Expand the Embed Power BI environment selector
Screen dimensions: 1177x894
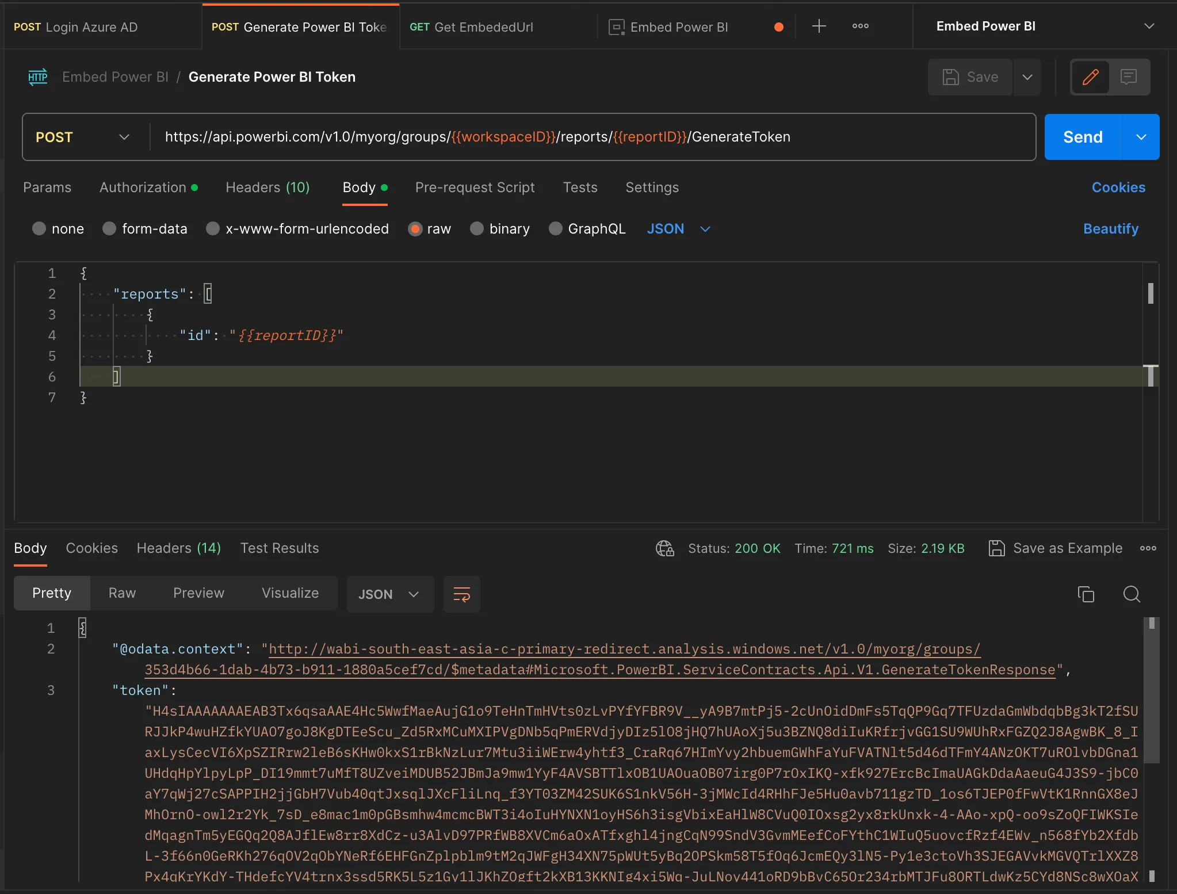pos(1149,26)
